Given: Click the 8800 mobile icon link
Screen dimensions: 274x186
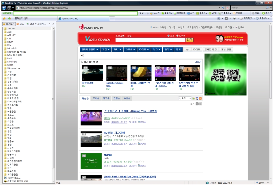Looking at the screenshot, I should click(x=154, y=27).
